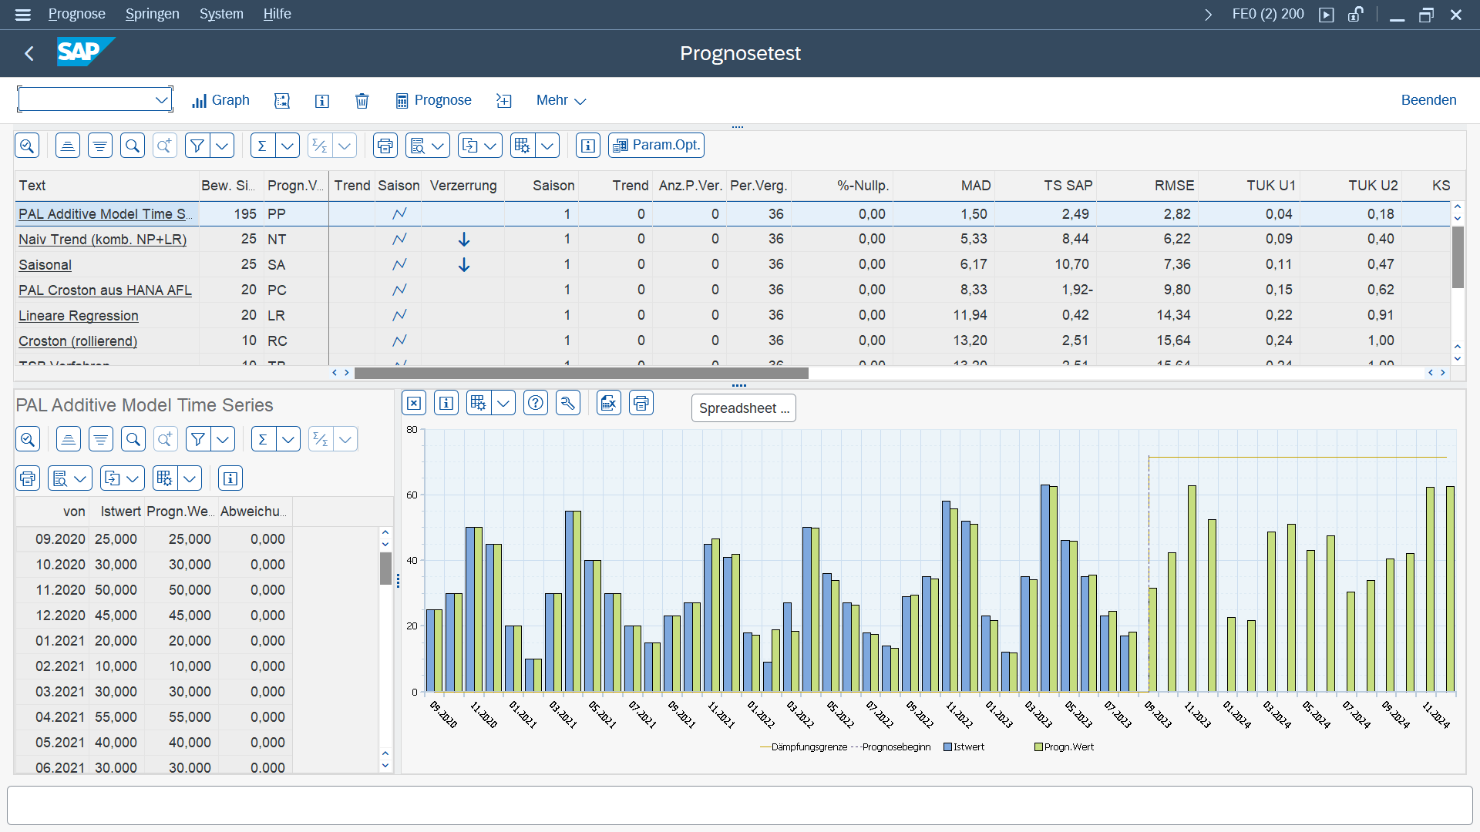Click the Excel export icon above chart

[x=609, y=403]
